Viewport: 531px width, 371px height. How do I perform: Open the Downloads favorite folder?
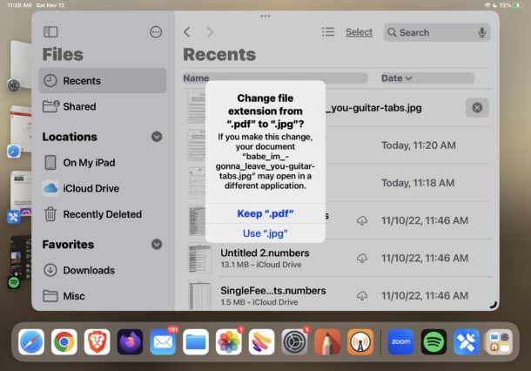click(x=89, y=270)
